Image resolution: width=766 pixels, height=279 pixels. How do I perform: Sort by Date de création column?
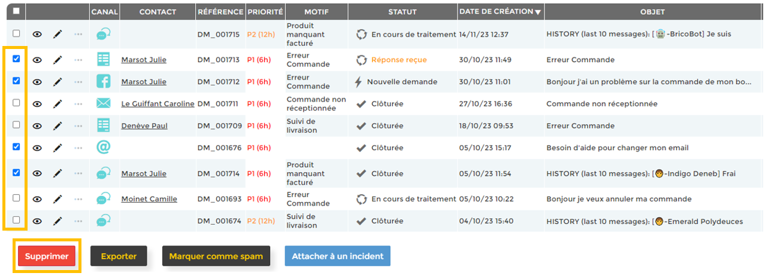coord(499,11)
